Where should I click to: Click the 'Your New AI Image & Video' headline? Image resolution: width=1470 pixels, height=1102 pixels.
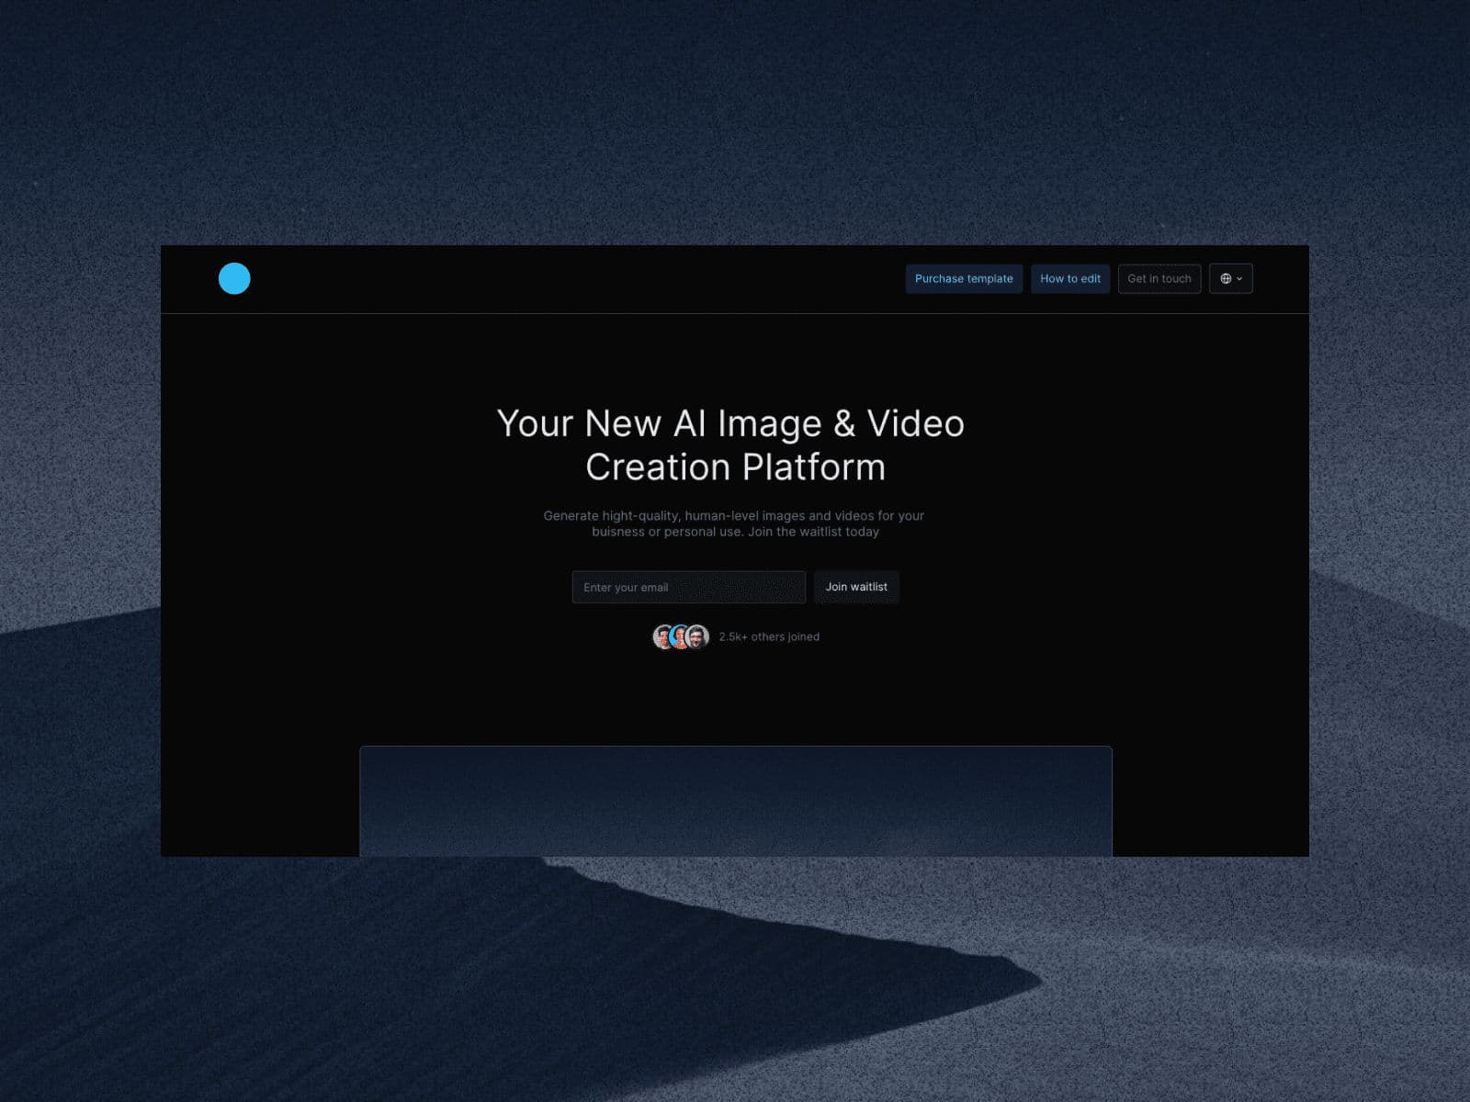[730, 423]
